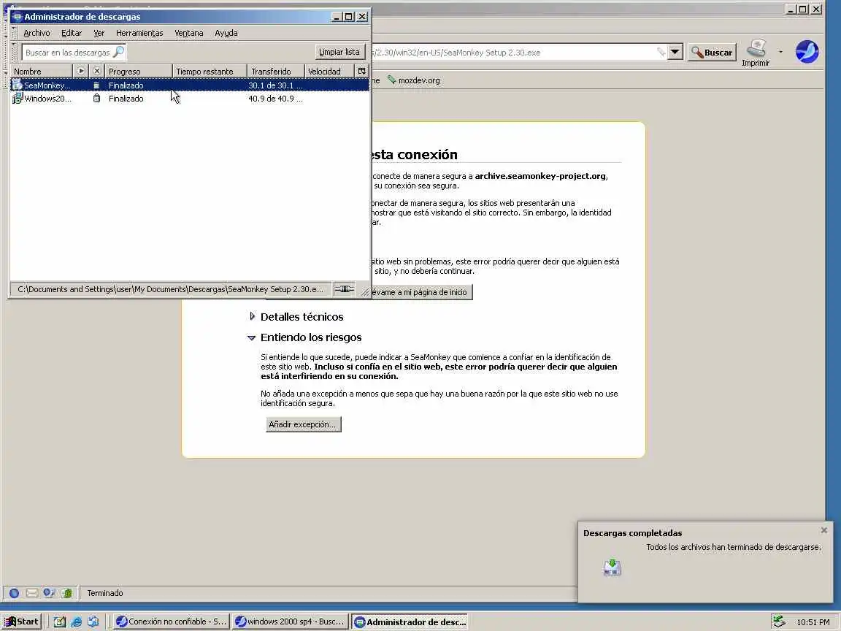Open the Ayuda menu
Viewport: 841px width, 631px height.
[x=226, y=33]
